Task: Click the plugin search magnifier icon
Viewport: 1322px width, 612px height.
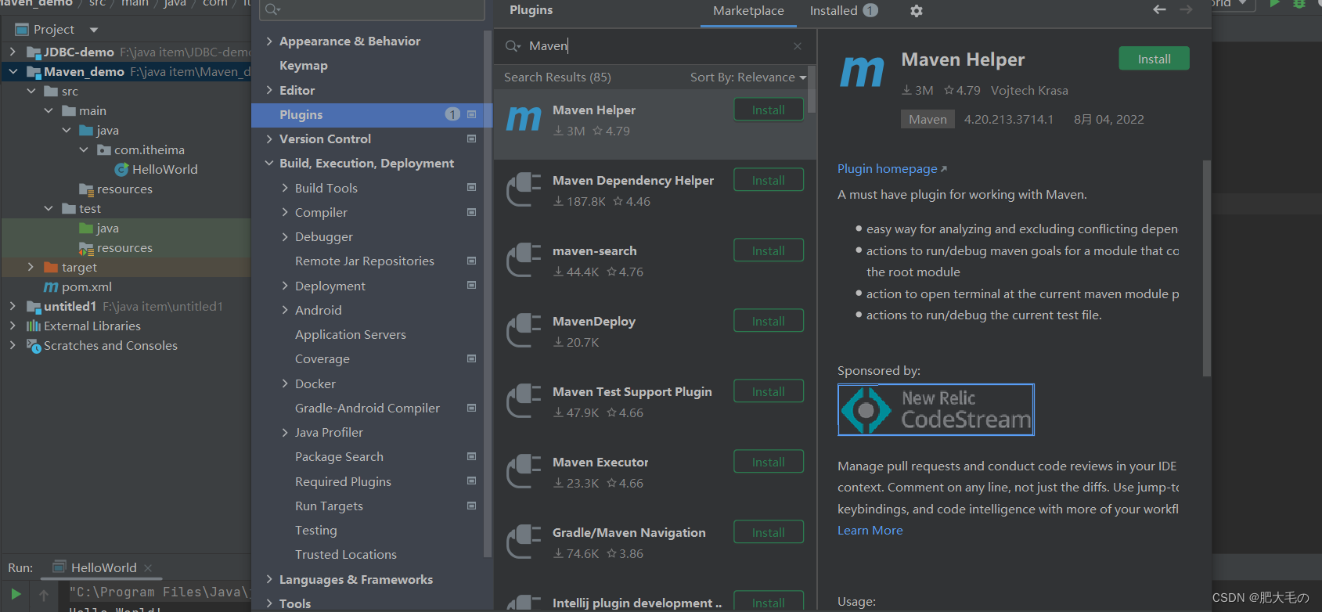Action: click(513, 46)
